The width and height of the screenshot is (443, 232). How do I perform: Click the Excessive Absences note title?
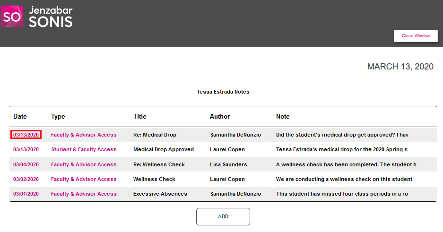[160, 194]
